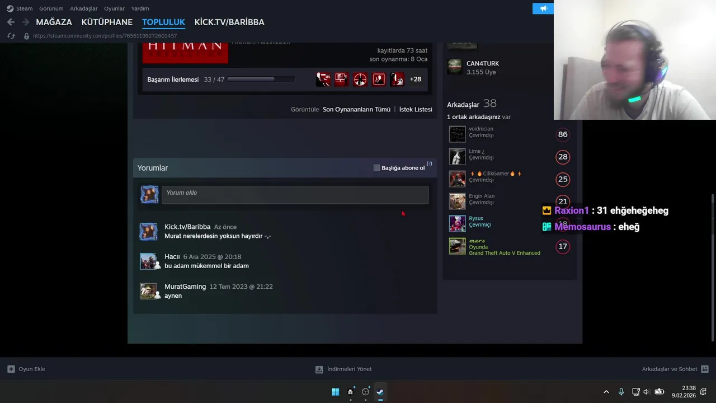Open the mars friend avatar playing GTA V
716x403 pixels.
(457, 246)
